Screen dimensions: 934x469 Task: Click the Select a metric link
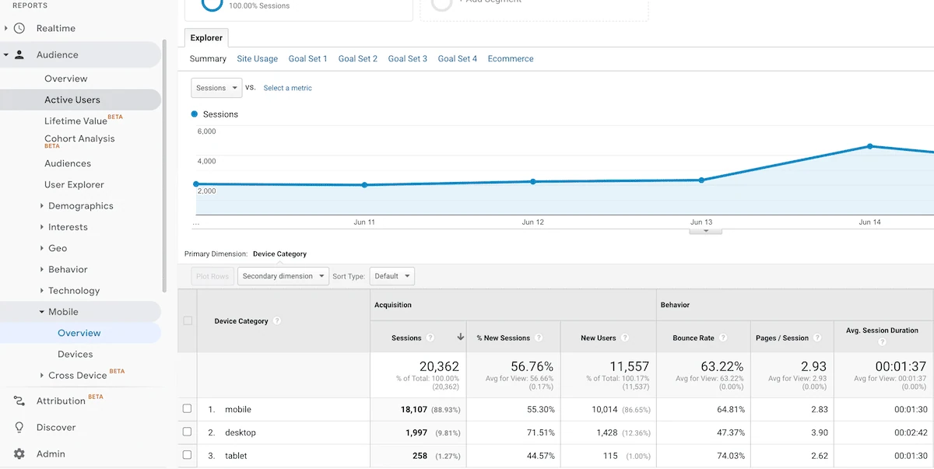(288, 88)
